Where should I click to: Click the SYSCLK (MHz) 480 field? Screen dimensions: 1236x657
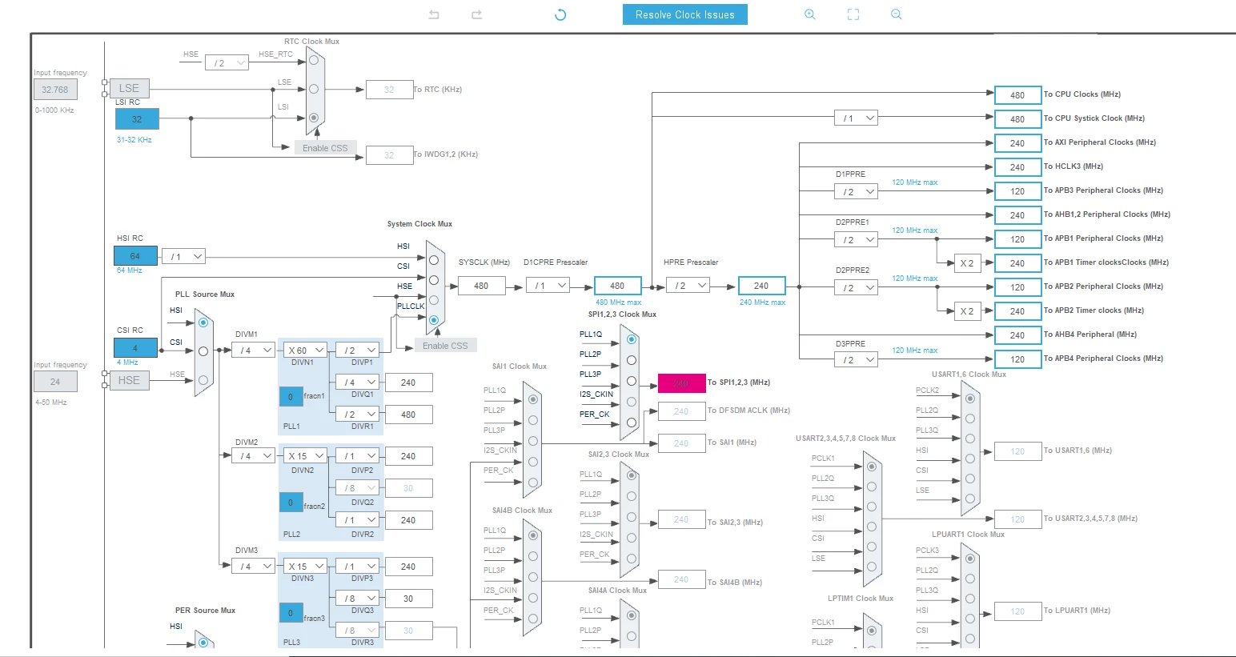click(x=481, y=285)
